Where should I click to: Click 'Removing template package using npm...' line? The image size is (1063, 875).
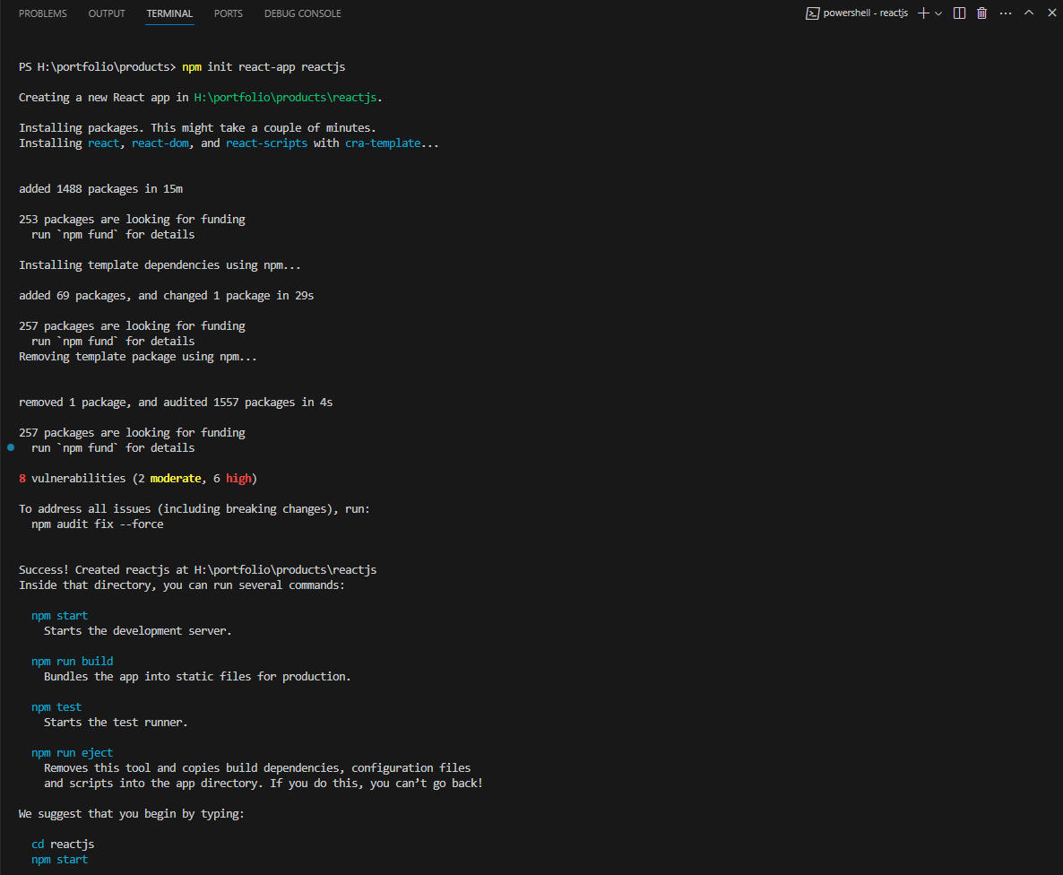click(x=138, y=356)
